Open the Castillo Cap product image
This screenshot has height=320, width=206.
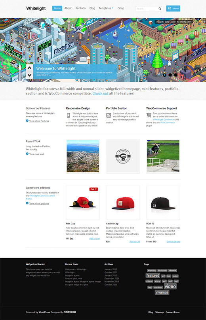point(123,203)
